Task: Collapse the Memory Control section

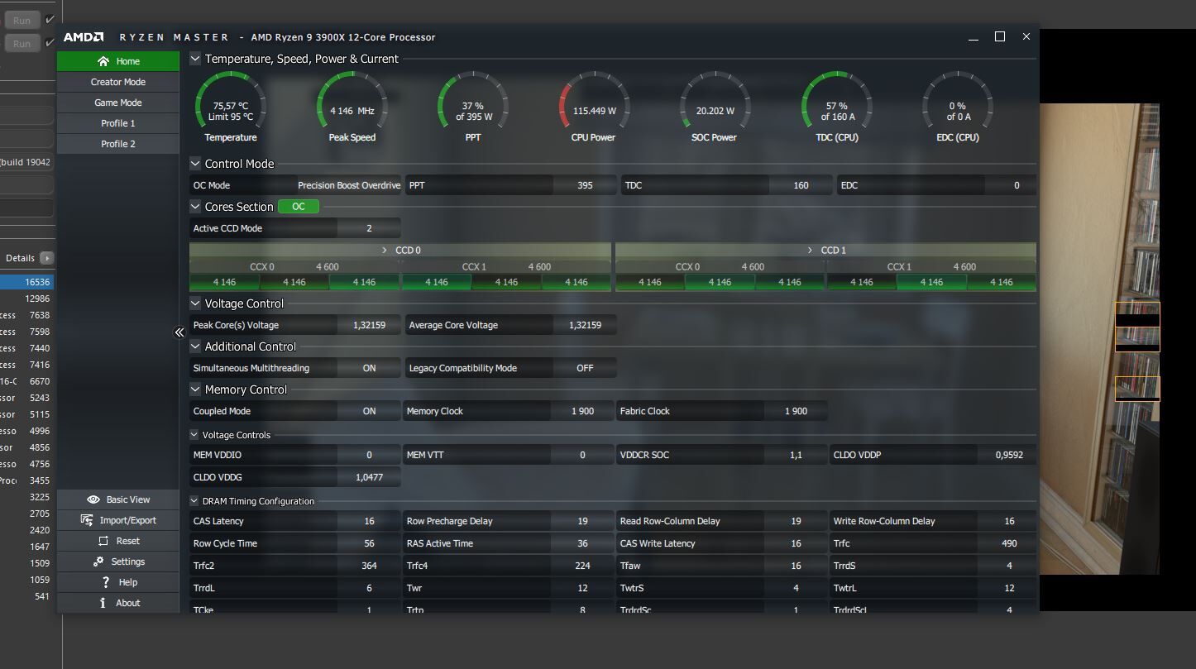Action: pyautogui.click(x=195, y=389)
